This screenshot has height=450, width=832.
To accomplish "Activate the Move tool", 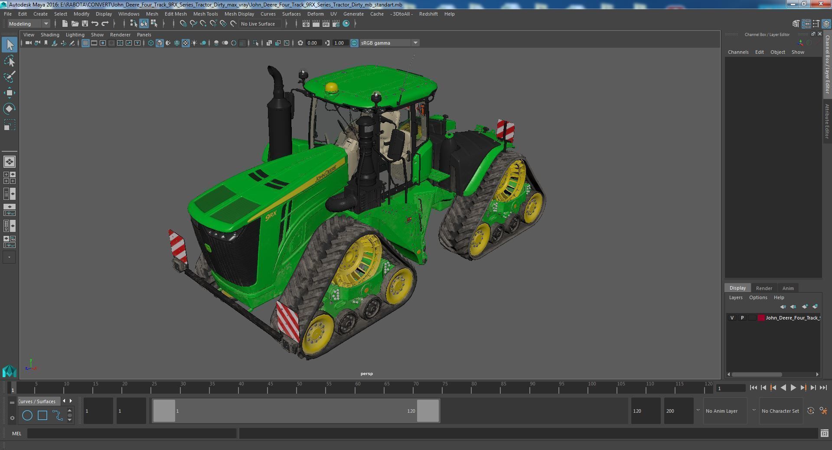I will click(x=10, y=93).
